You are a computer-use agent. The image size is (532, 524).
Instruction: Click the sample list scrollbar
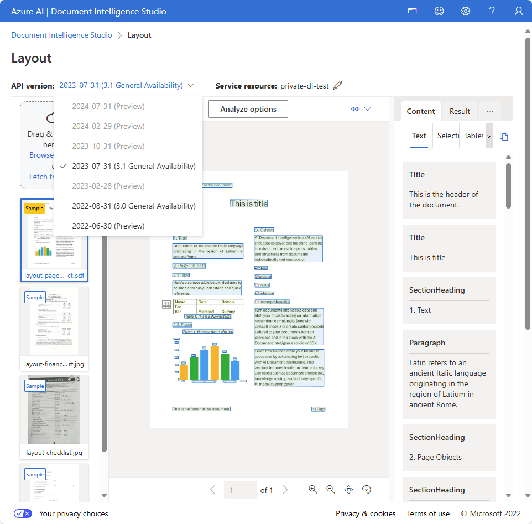[104, 343]
